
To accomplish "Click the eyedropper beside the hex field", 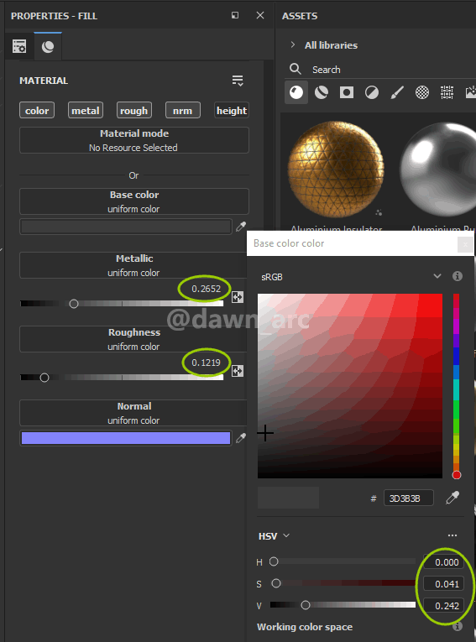I will (x=452, y=498).
